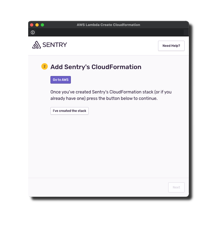
Task: Minimize the window with the yellow button
Action: click(x=37, y=25)
